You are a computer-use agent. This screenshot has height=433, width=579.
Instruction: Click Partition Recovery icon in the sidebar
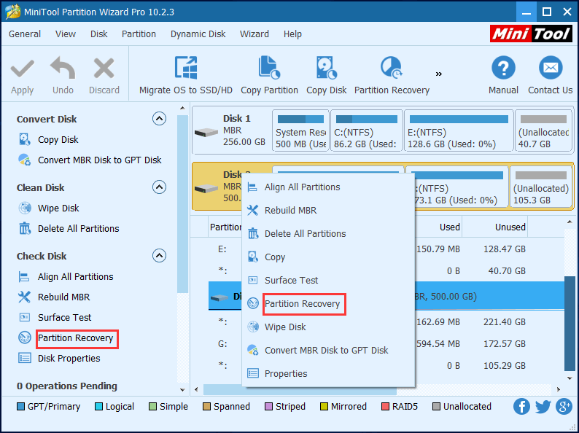(25, 338)
